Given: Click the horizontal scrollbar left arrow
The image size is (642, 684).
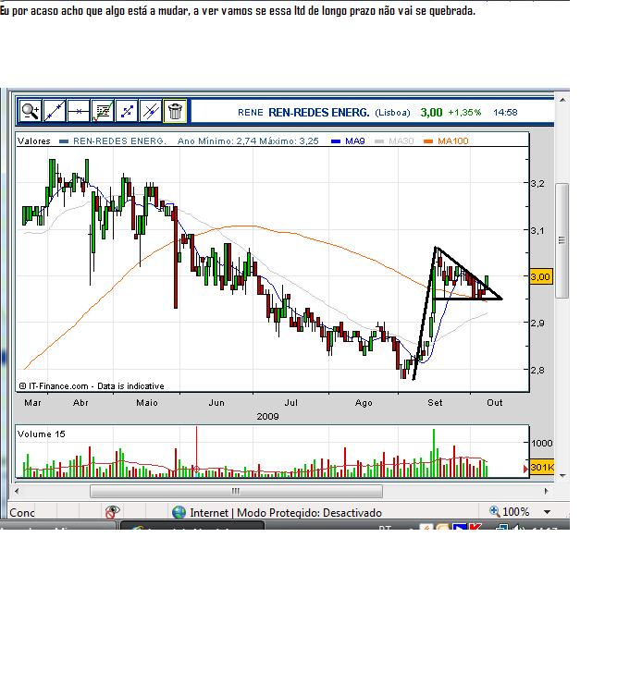Looking at the screenshot, I should click(x=17, y=491).
